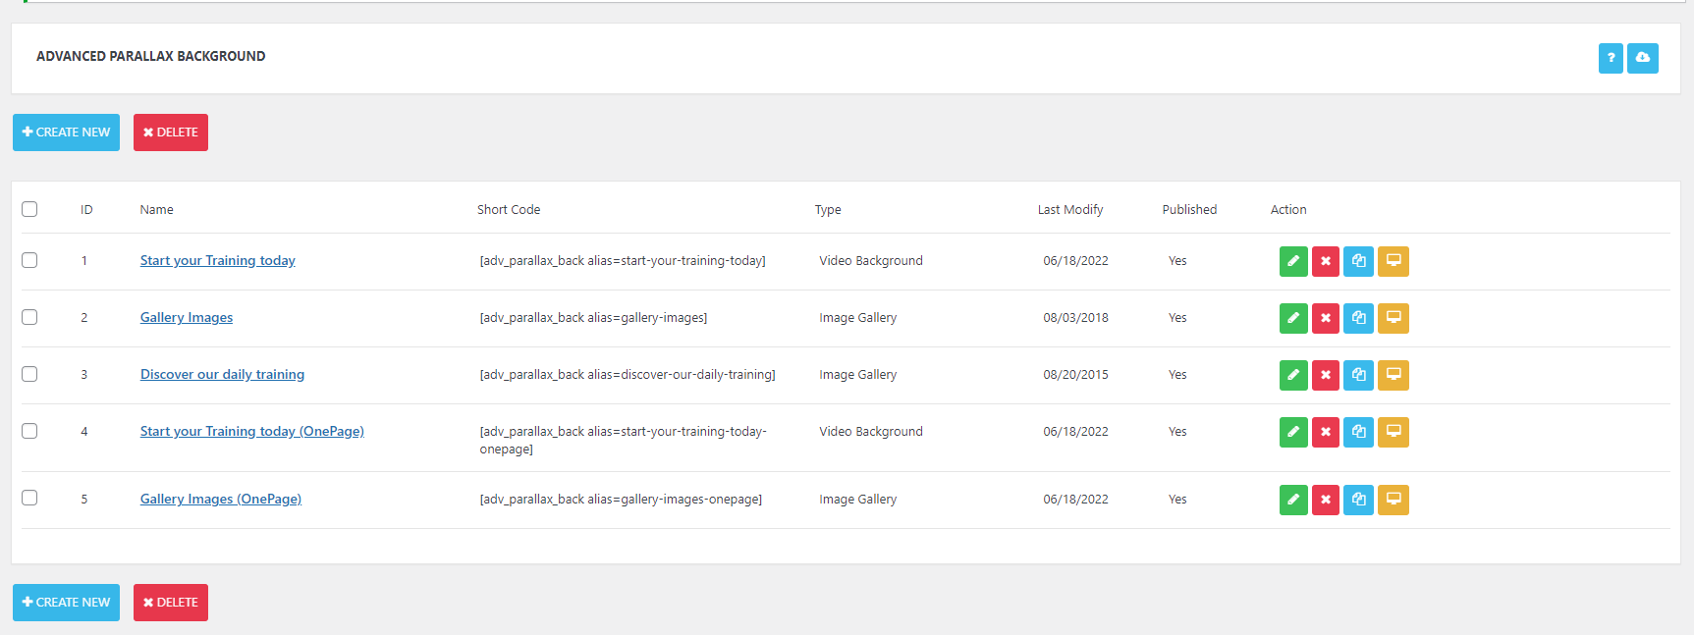
Task: Select checkbox for Gallery Images (OnePage)
Action: point(29,498)
